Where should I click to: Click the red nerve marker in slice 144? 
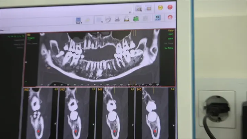[x=115, y=131]
